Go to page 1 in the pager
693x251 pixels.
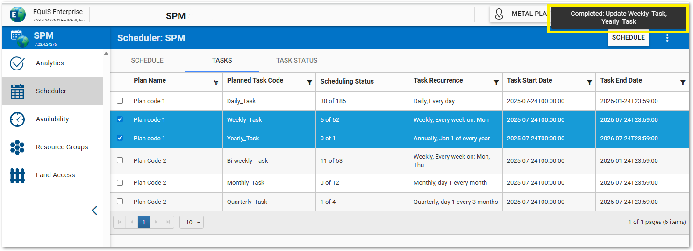143,222
